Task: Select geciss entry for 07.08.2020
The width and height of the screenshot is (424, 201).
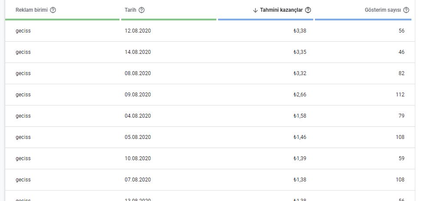Action: click(210, 180)
